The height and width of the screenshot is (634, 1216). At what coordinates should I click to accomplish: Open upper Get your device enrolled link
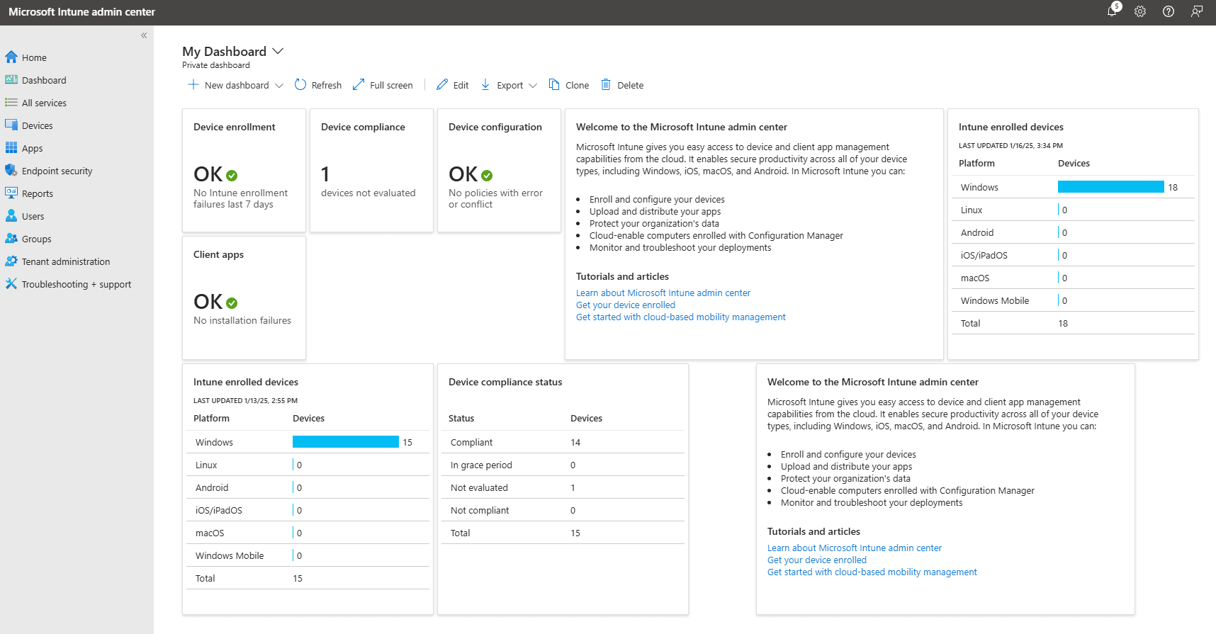(626, 305)
